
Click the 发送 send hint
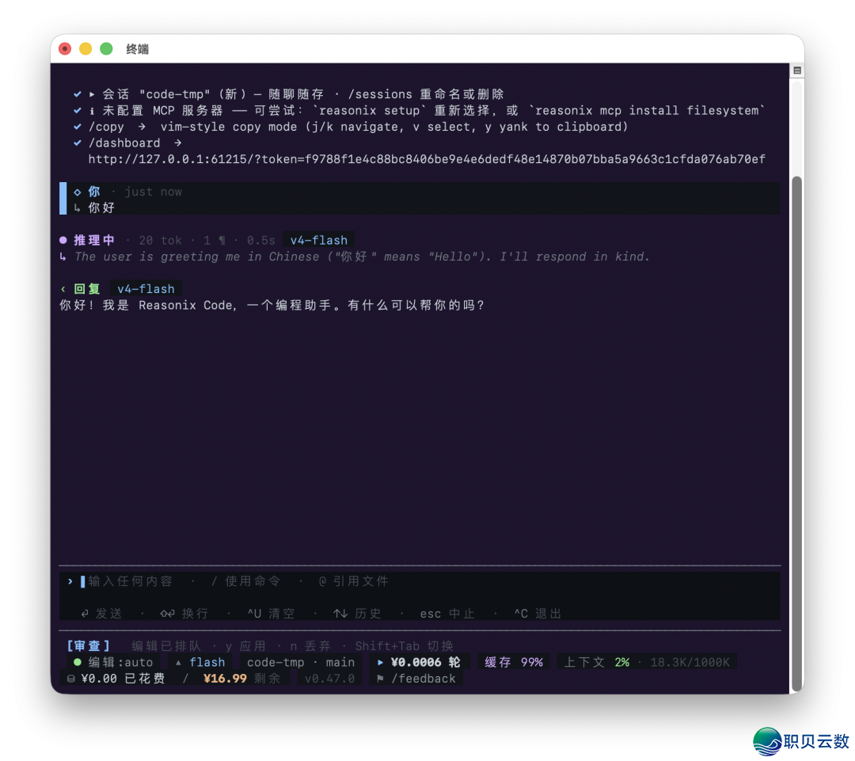[x=101, y=614]
